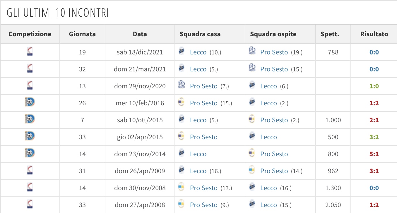Screen dimensions: 397x213
Task: Click Lecco crest in 02/apr/2015 row
Action: coord(252,137)
